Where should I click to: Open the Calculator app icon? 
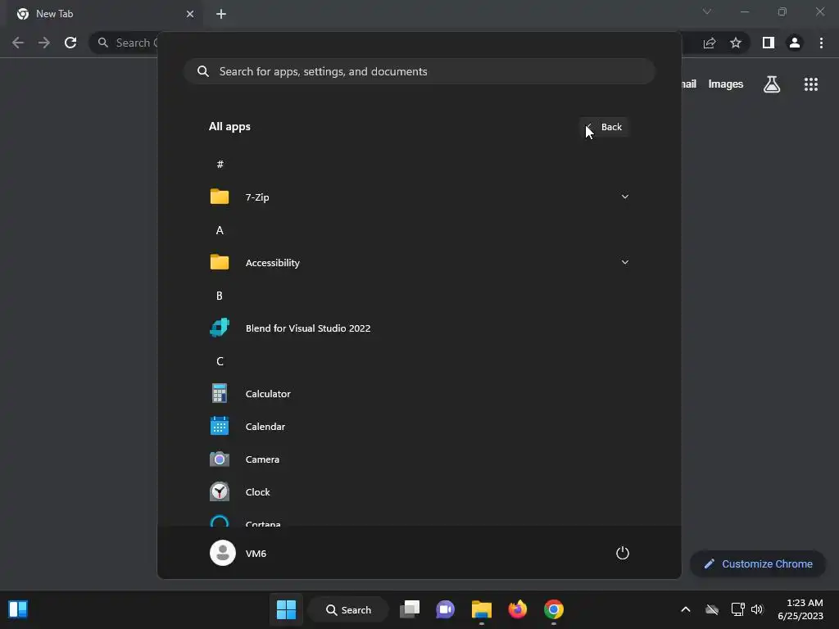click(x=220, y=394)
